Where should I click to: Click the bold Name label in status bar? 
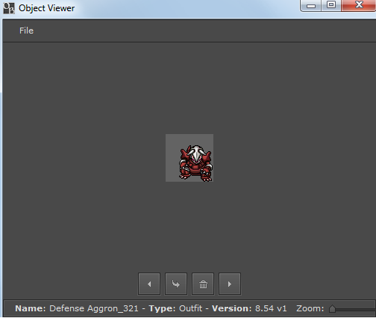click(x=31, y=308)
